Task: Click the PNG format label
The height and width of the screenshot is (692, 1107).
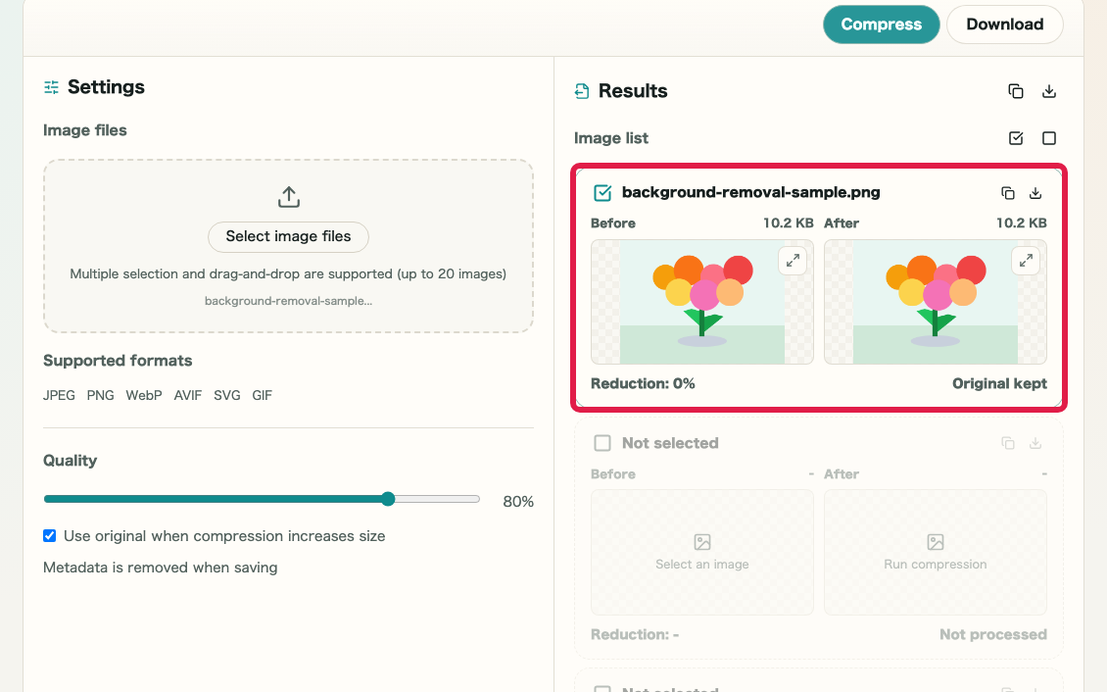Action: (x=100, y=395)
